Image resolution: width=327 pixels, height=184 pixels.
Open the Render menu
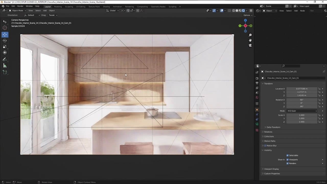tap(20, 6)
